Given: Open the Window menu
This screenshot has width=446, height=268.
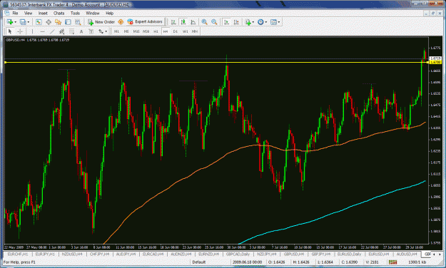Looking at the screenshot, I should [93, 13].
